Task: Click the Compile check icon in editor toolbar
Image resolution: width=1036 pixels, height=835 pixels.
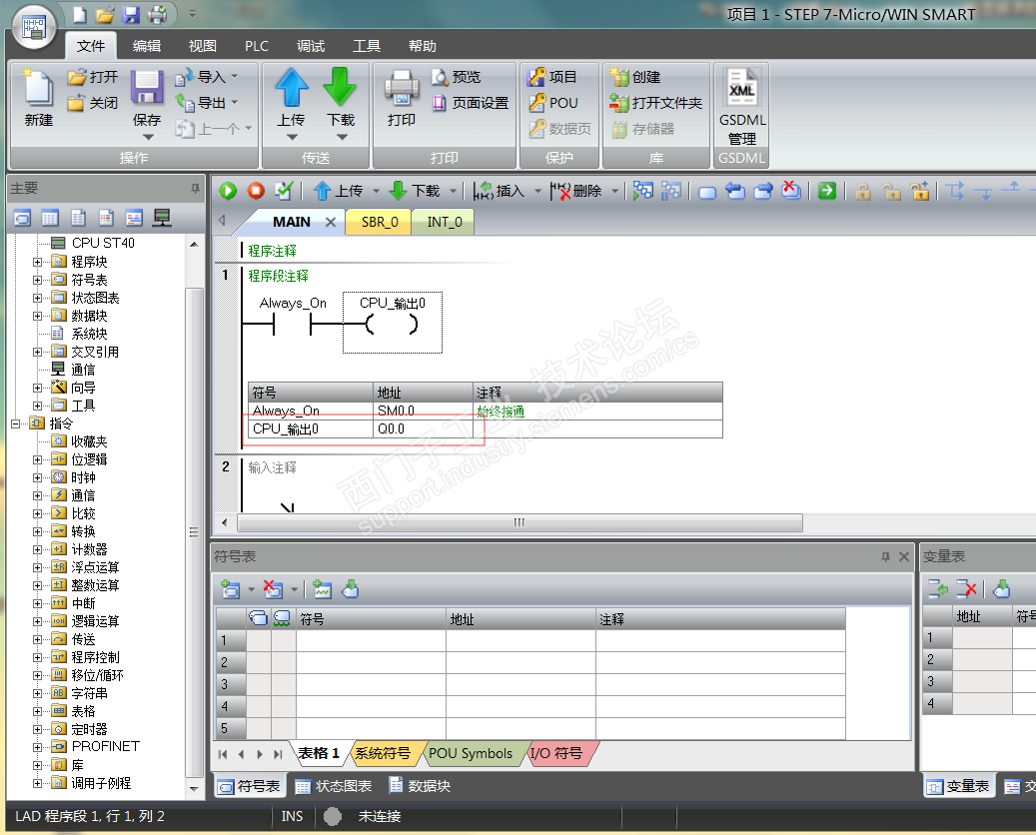Action: click(284, 191)
